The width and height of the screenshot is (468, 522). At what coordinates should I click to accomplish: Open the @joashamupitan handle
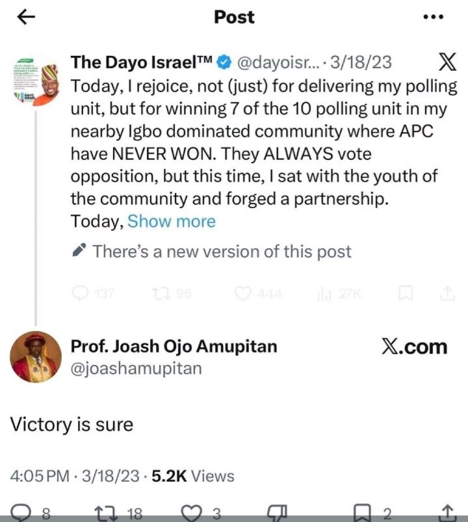pyautogui.click(x=136, y=369)
